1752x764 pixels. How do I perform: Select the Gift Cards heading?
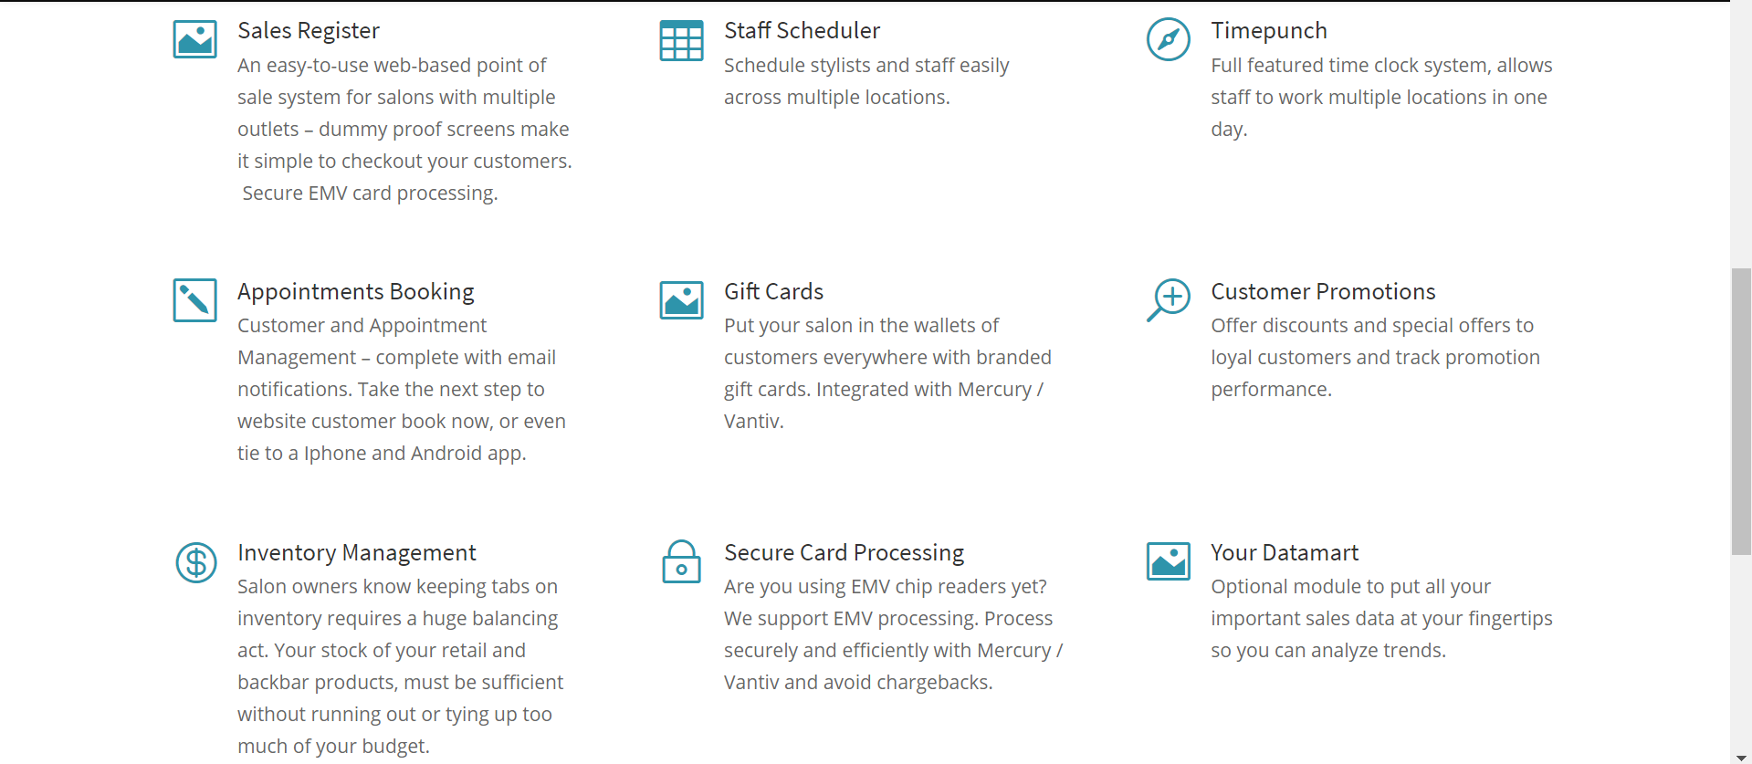(773, 291)
